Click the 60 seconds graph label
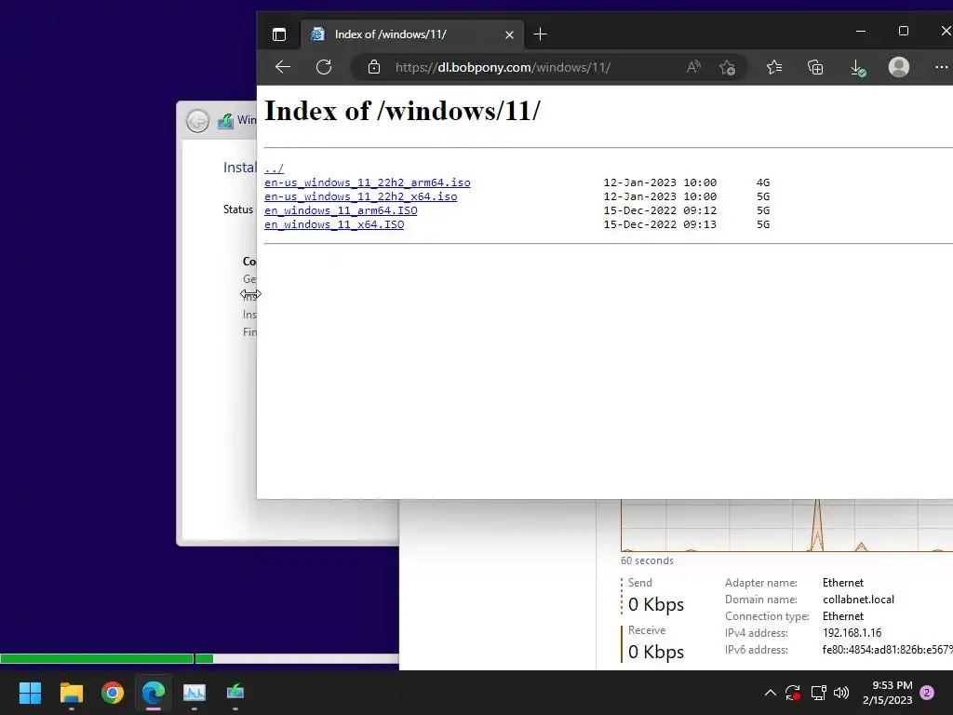Image resolution: width=953 pixels, height=715 pixels. (647, 560)
